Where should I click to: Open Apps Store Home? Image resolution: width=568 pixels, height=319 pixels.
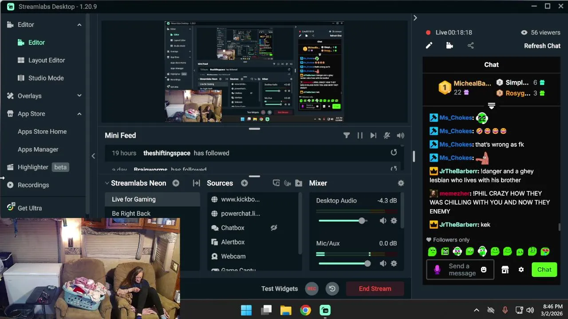(42, 132)
